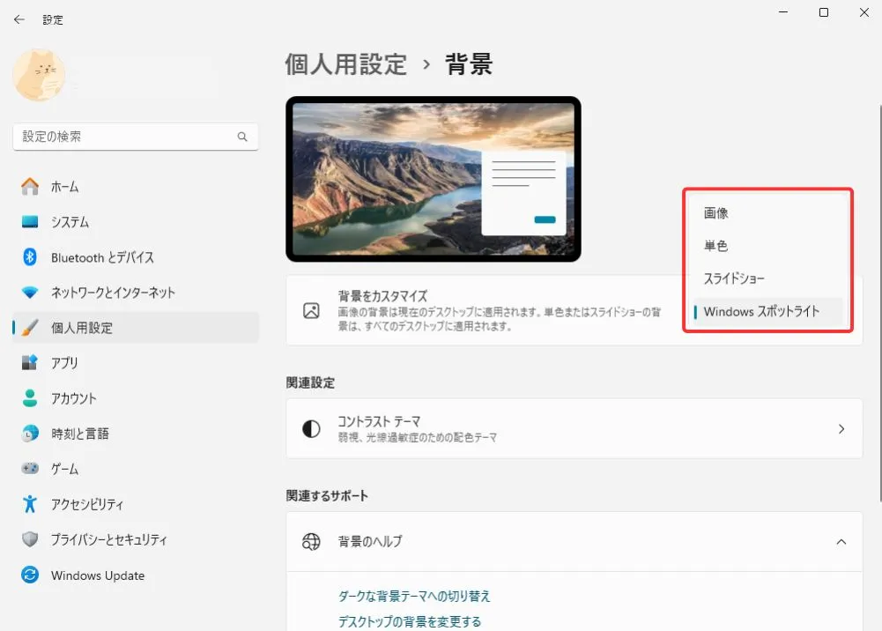
Task: Open chevron on コントラスト テーマ row
Action: [841, 429]
